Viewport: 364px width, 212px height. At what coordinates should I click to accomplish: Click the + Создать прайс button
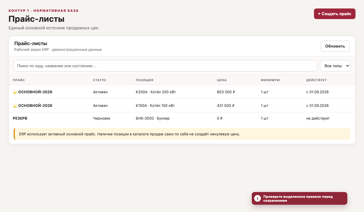point(335,14)
